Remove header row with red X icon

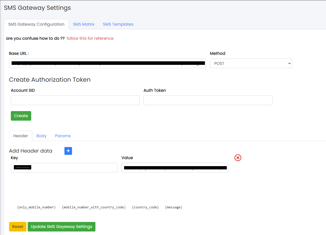click(x=238, y=158)
